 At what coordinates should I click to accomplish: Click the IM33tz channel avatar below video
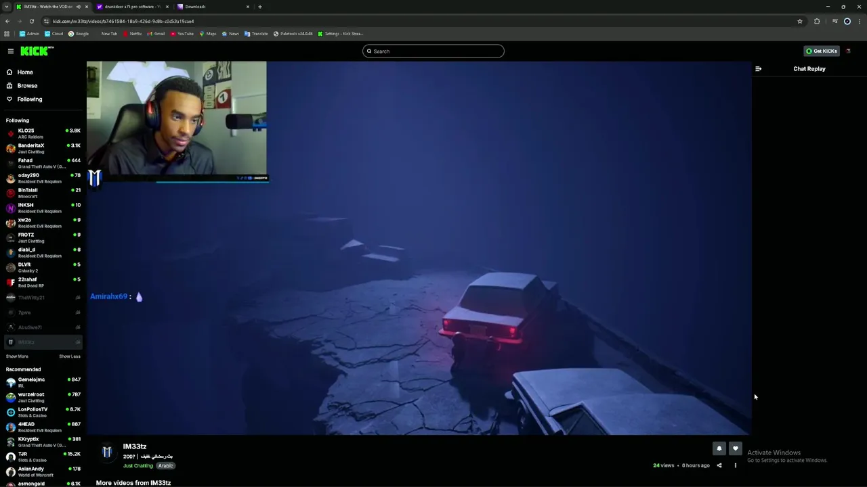[x=107, y=453]
